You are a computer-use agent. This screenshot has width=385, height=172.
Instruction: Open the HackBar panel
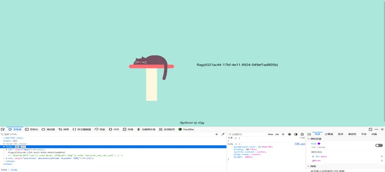[x=186, y=129]
